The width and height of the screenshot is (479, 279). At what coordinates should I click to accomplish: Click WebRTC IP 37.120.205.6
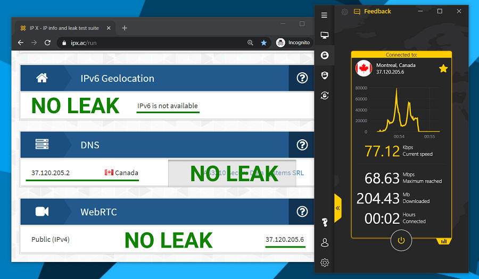[x=285, y=239]
